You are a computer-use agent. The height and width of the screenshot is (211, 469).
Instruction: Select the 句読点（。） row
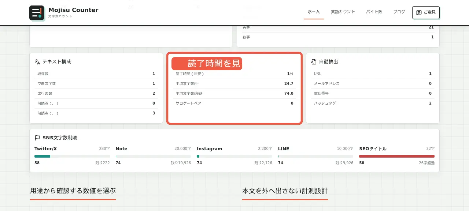click(x=96, y=113)
